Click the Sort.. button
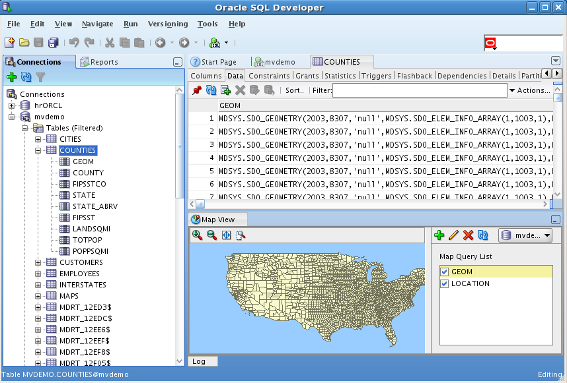The height and width of the screenshot is (383, 567). [295, 90]
